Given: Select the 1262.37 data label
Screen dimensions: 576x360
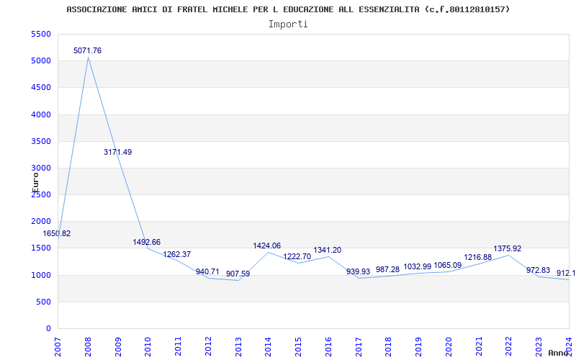Looking at the screenshot, I should pyautogui.click(x=177, y=255).
